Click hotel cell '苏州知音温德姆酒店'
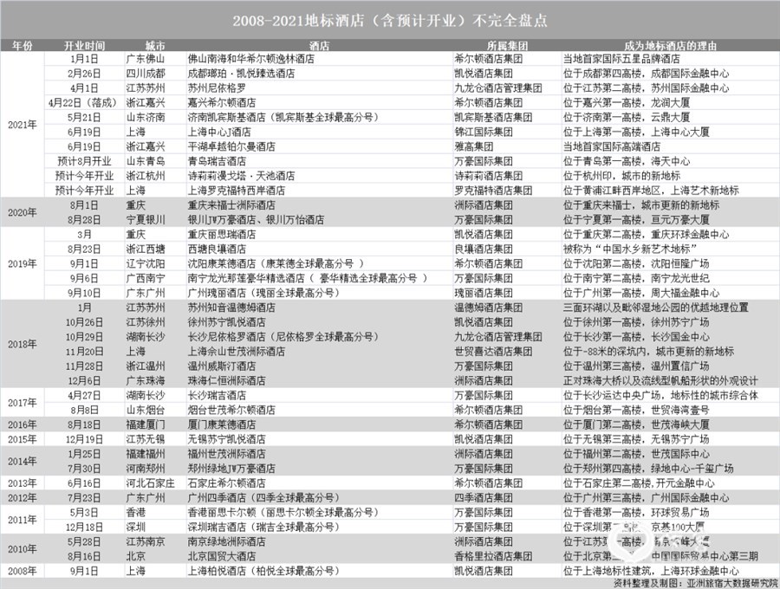Image resolution: width=780 pixels, height=589 pixels. [231, 307]
